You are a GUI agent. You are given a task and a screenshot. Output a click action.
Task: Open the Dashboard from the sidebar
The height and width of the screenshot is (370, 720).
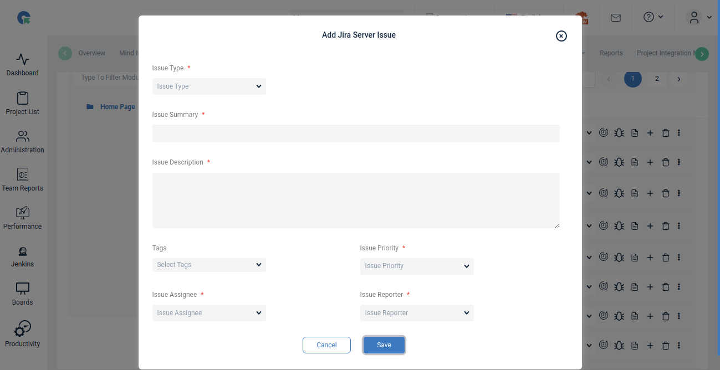22,64
